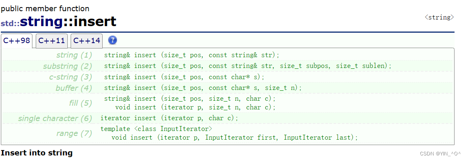Click the string class name in title
Viewport: 467px width, 160px height.
coord(42,22)
